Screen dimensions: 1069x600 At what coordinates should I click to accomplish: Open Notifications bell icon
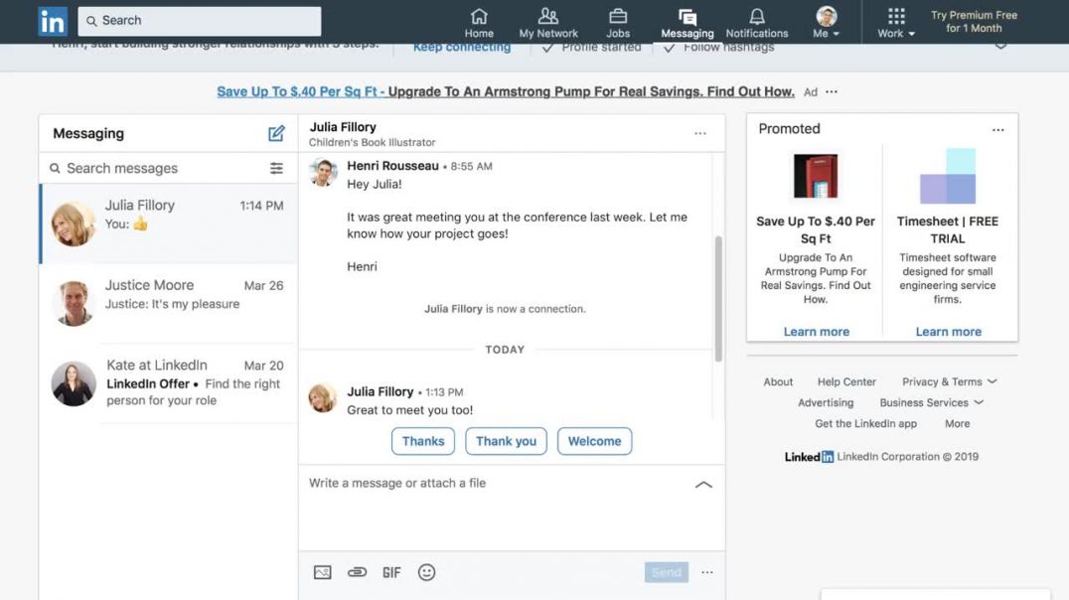pos(757,23)
